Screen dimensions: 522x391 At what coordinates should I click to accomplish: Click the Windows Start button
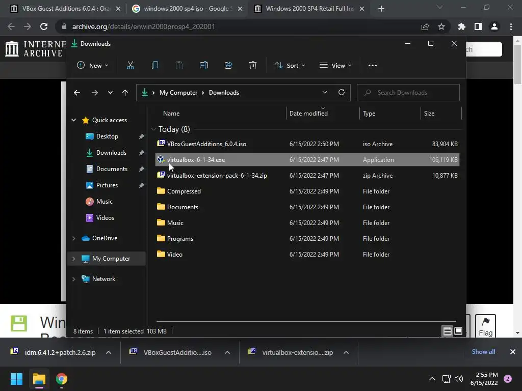tap(16, 379)
